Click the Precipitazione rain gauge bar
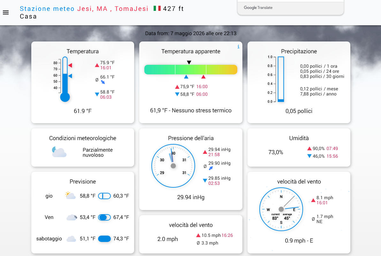This screenshot has height=256, width=381. pos(281,79)
